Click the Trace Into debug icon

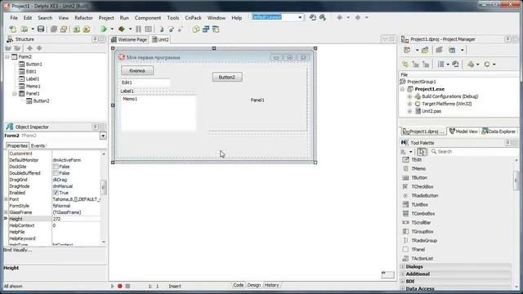[x=162, y=29]
